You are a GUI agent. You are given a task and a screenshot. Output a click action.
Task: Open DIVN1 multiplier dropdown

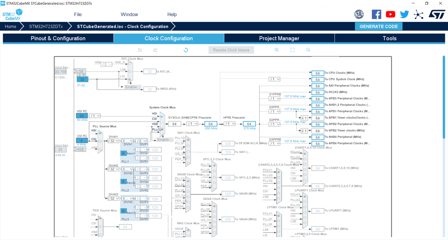point(127,141)
